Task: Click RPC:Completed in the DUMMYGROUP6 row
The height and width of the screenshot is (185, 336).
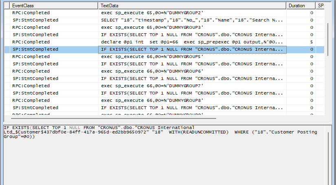Action: tap(31, 71)
